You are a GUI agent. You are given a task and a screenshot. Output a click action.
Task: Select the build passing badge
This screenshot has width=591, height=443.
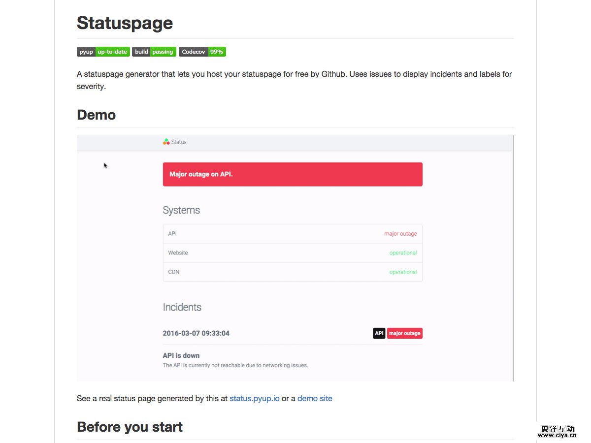tap(154, 52)
